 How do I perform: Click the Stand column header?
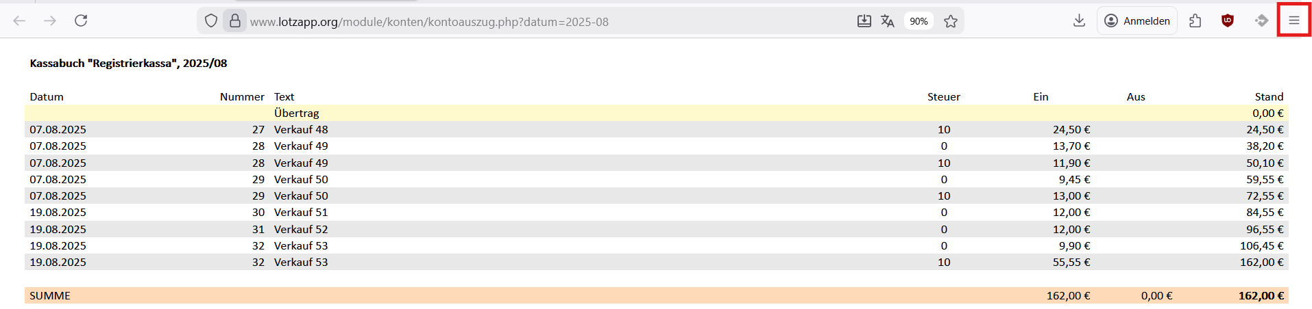tap(1269, 97)
